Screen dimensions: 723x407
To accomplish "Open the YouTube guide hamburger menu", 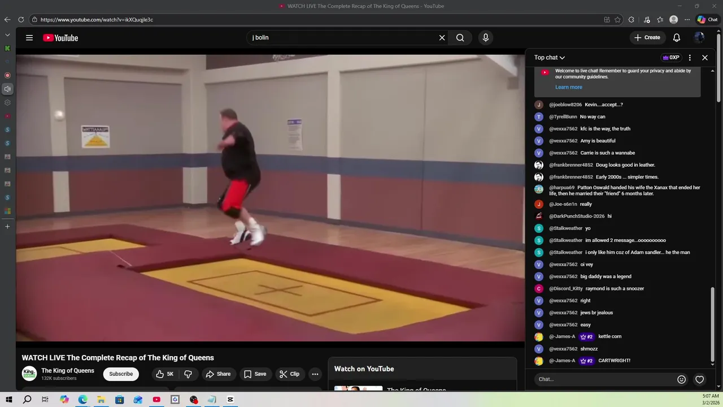I will click(29, 38).
